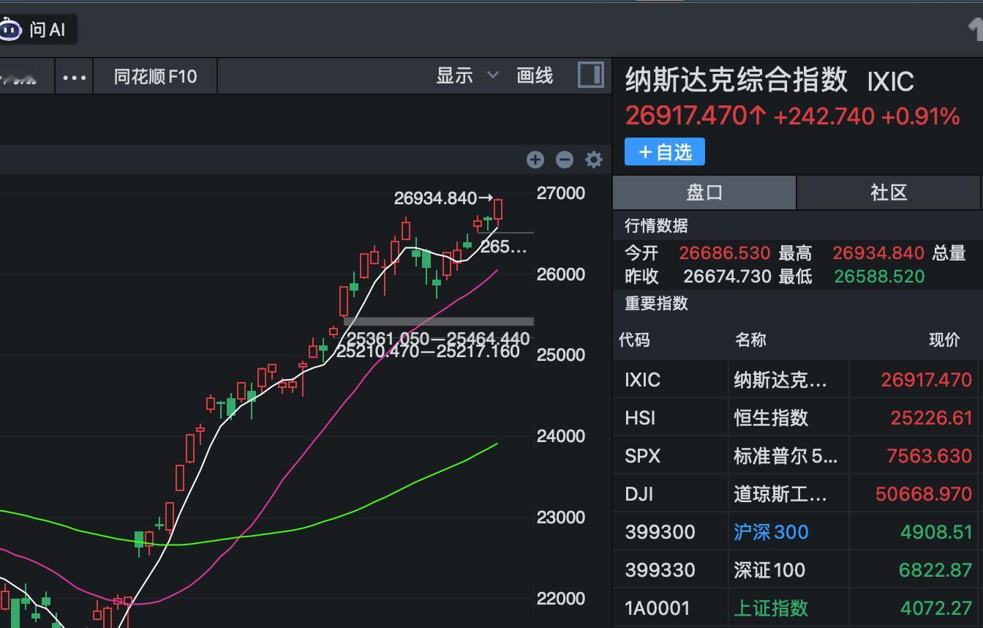Click the 总量 label
Screen dimensions: 983x628
pyautogui.click(x=949, y=253)
